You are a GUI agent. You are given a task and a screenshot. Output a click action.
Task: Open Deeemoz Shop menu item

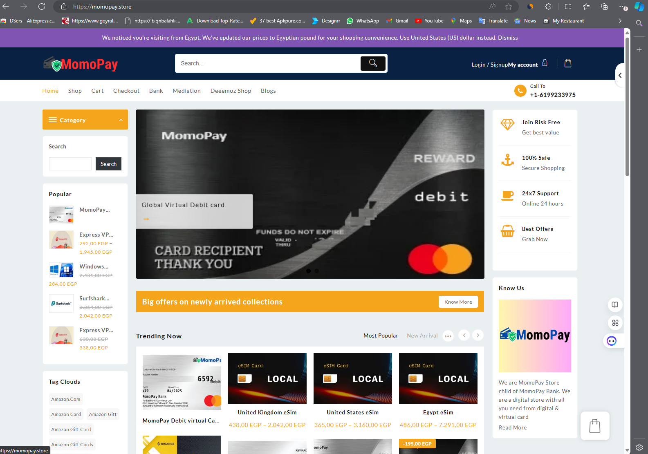(231, 91)
